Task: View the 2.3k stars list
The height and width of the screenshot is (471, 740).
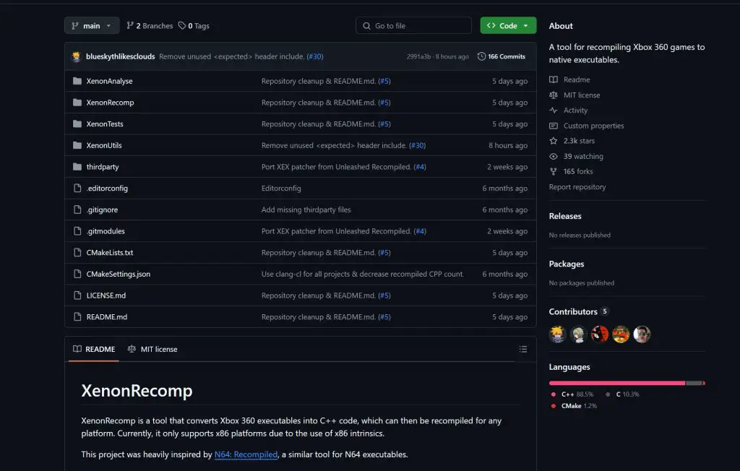Action: pos(579,141)
